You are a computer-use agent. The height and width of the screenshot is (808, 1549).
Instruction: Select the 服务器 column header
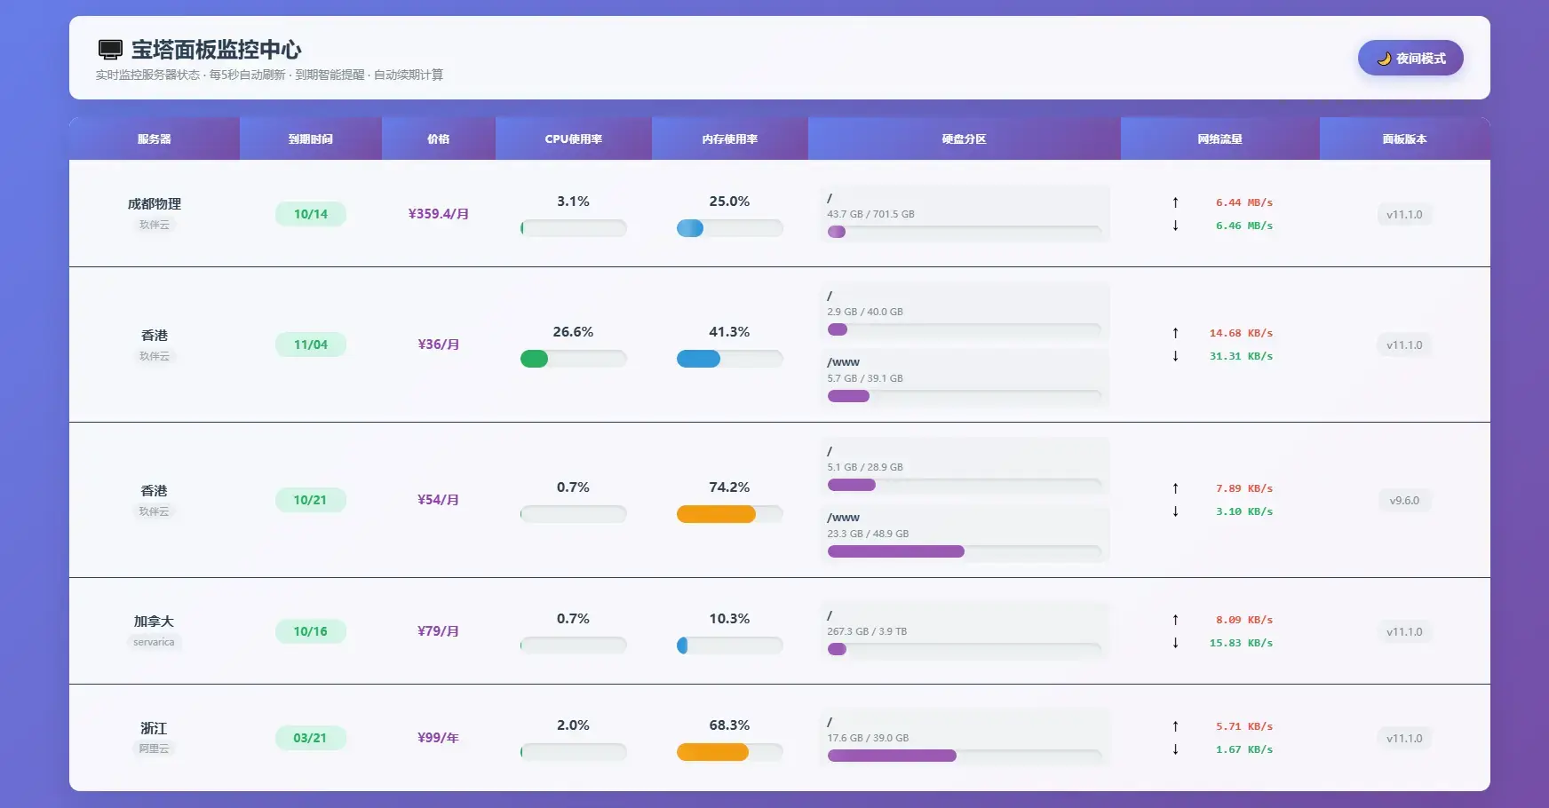point(154,139)
